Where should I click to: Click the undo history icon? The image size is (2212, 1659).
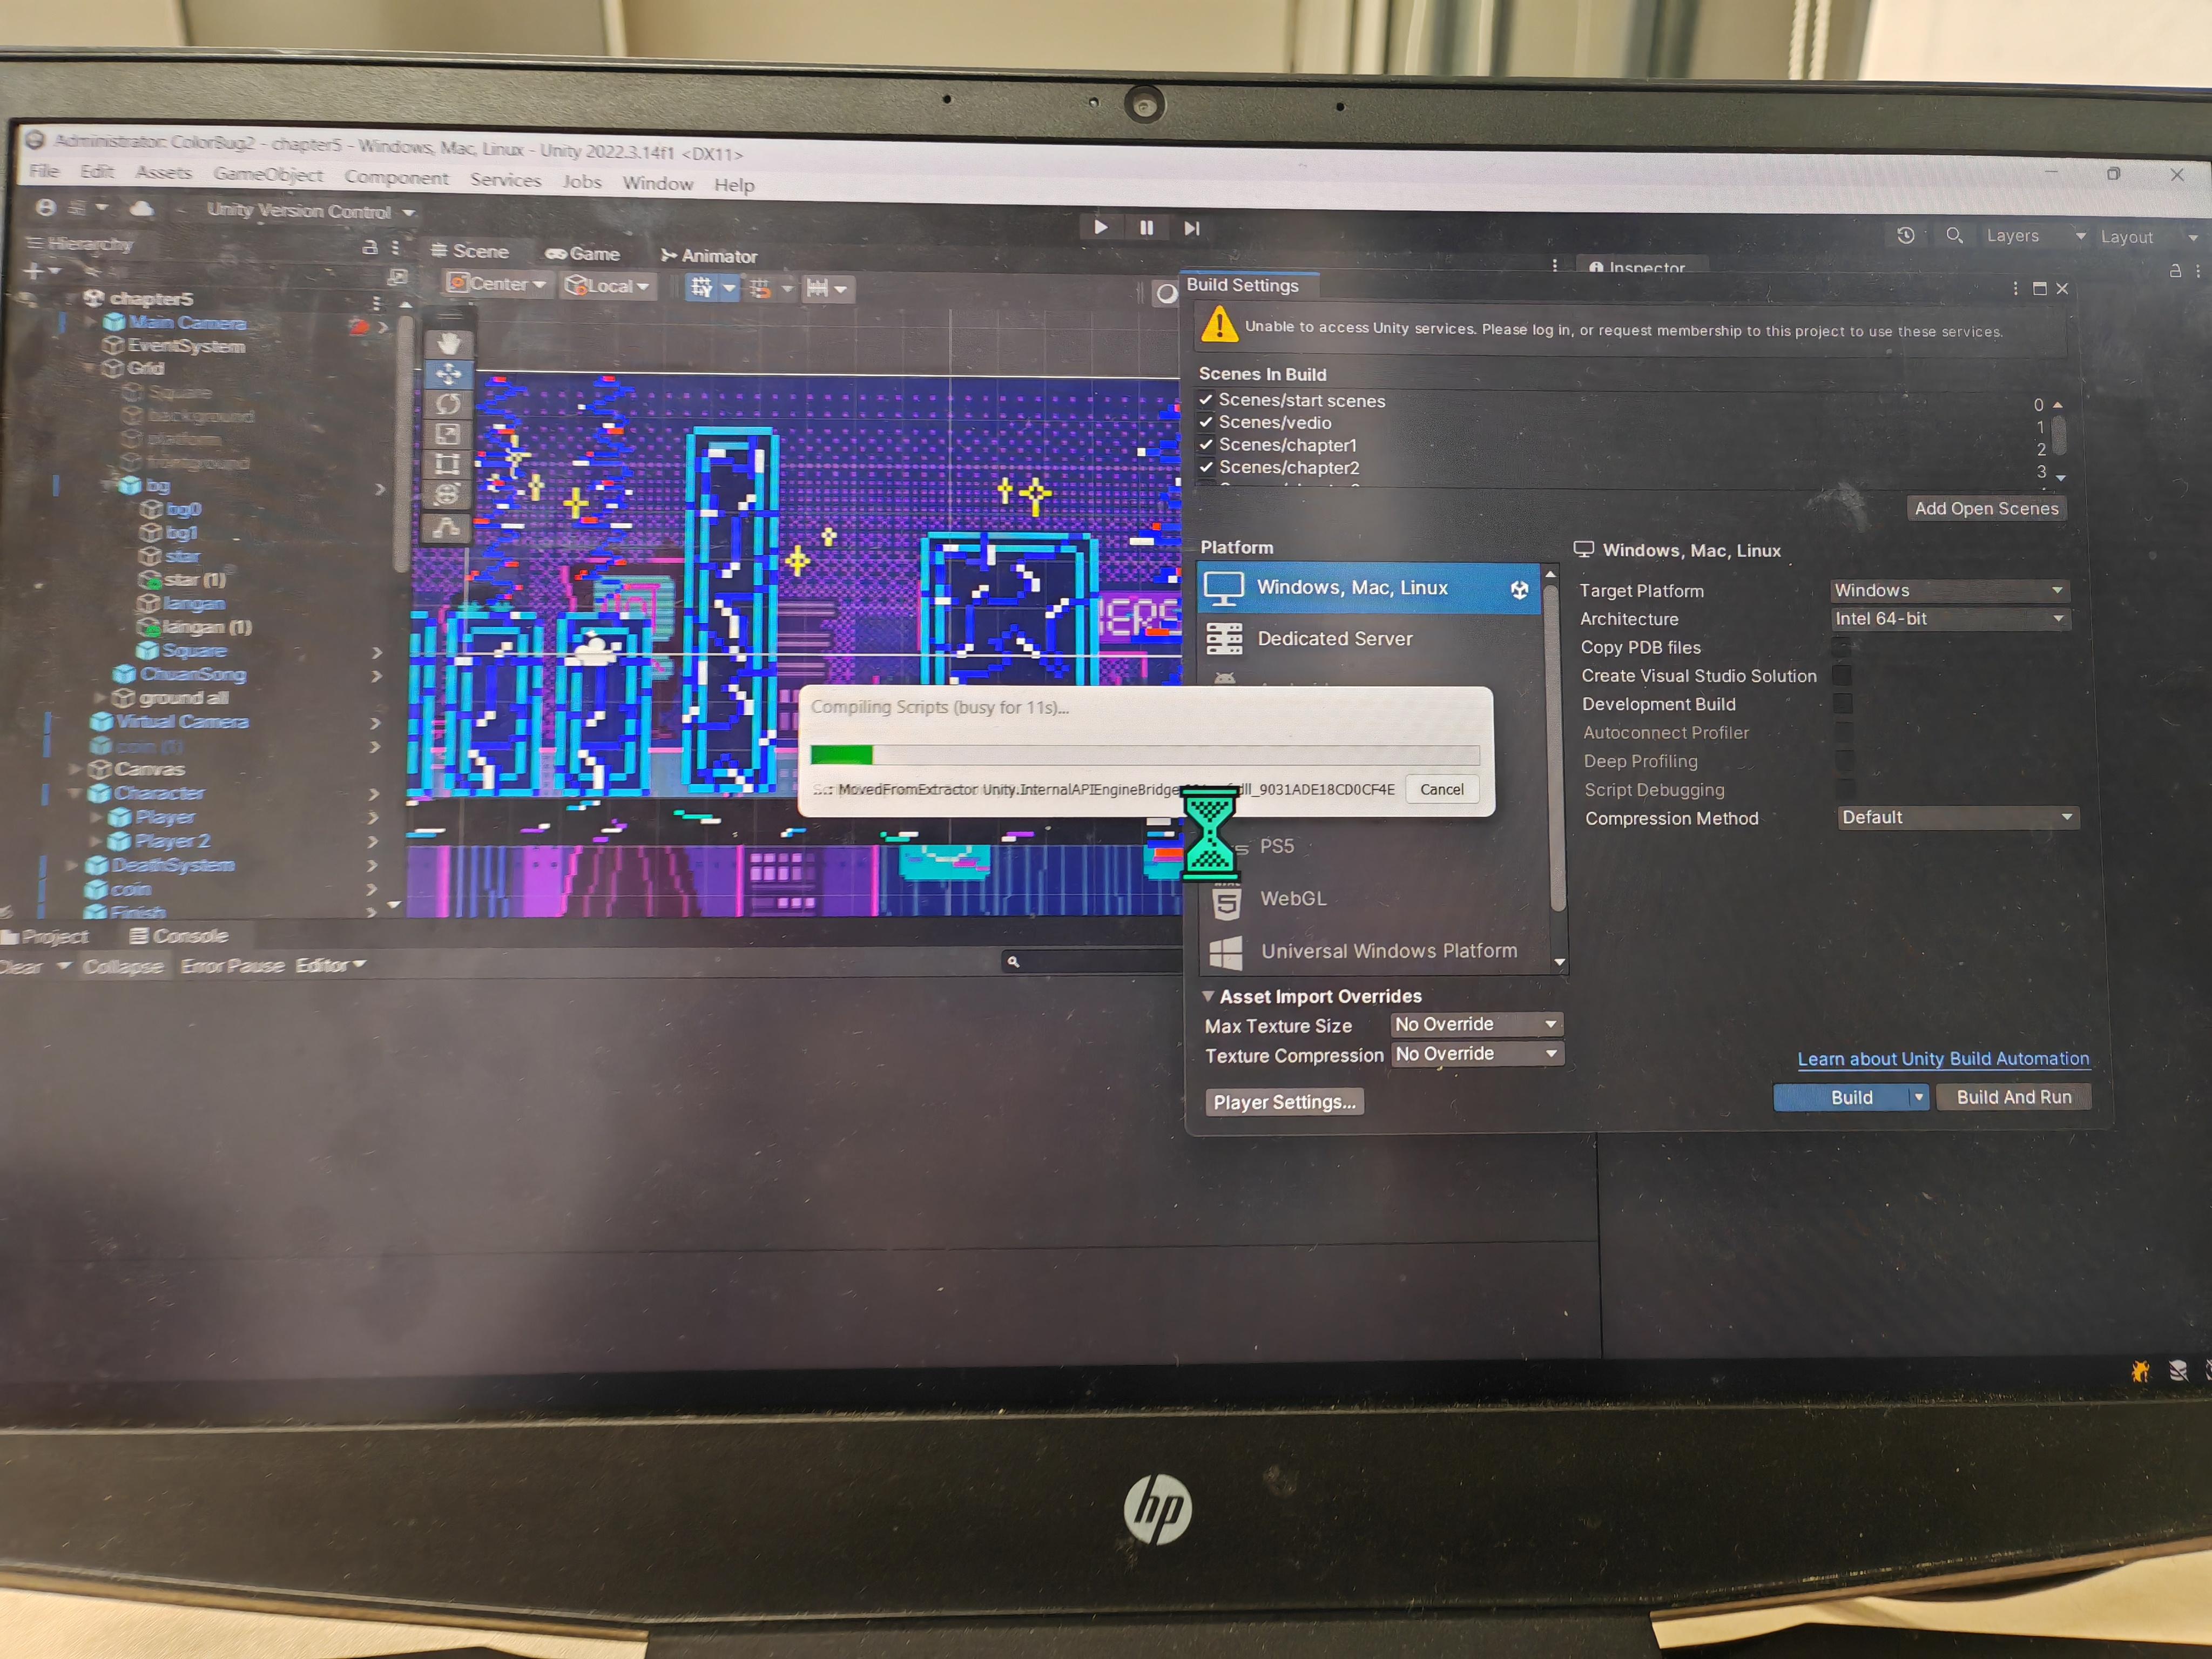pos(1905,235)
